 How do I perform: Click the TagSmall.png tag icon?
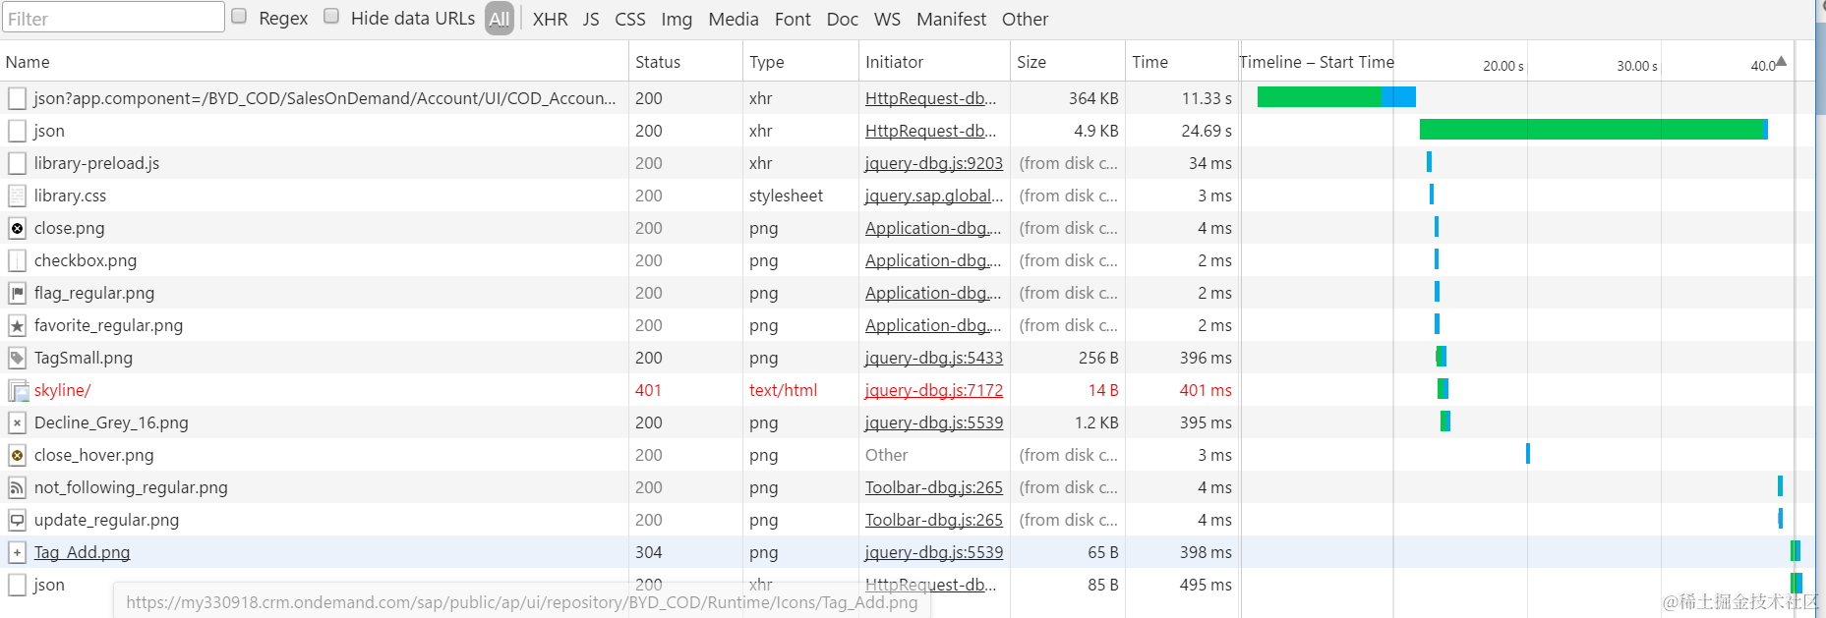click(x=17, y=358)
